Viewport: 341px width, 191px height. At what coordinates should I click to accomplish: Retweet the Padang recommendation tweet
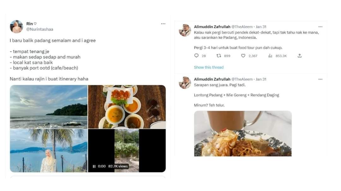219,56
